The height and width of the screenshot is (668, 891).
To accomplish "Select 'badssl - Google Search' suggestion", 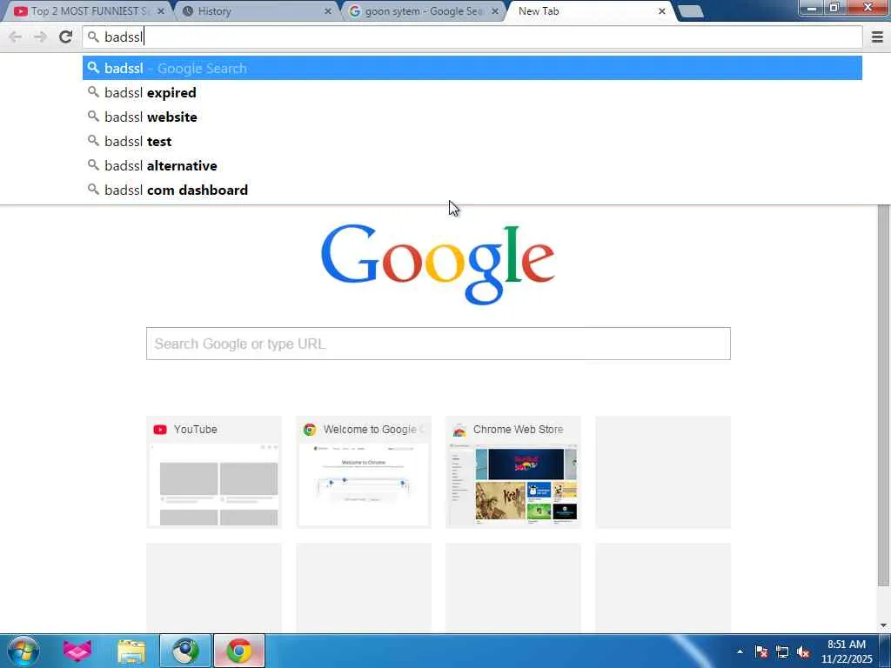I will click(472, 68).
